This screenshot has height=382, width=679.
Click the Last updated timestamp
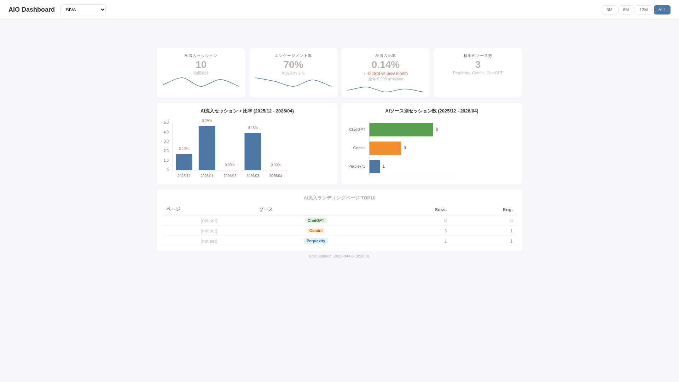[x=339, y=256]
